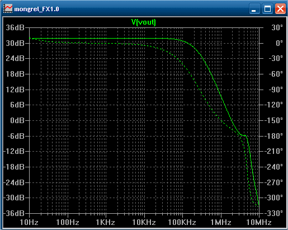Click the -90° phase axis label
The height and width of the screenshot is (230, 288).
(276, 90)
